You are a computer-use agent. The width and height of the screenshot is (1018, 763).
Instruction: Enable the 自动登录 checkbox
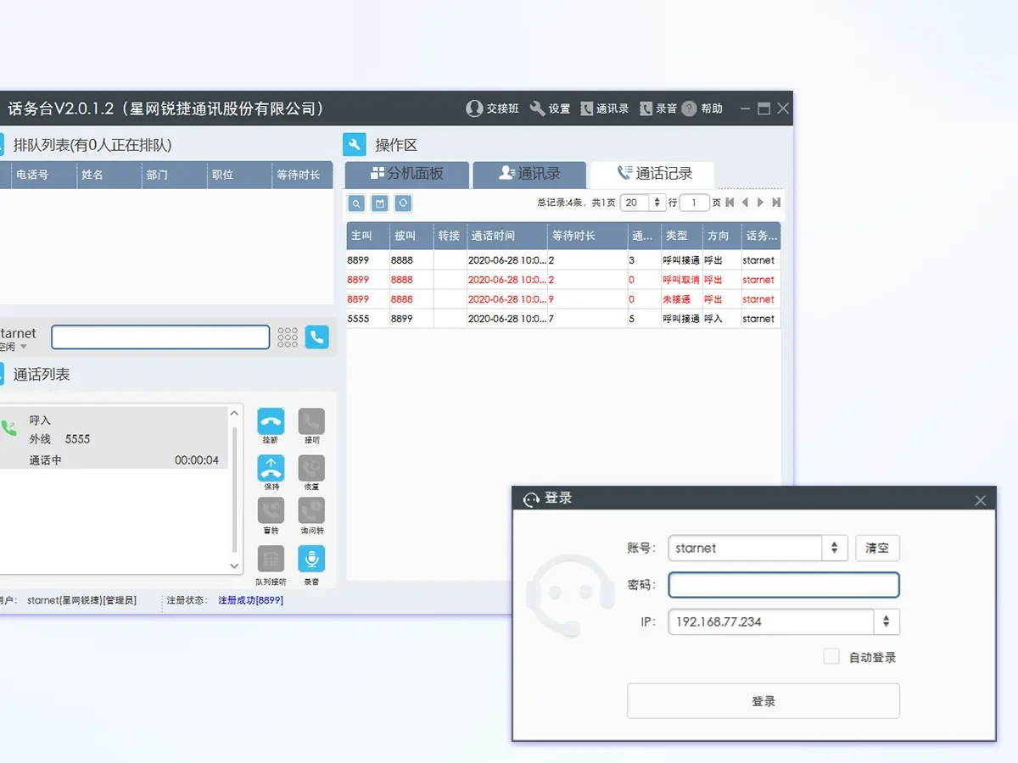831,657
